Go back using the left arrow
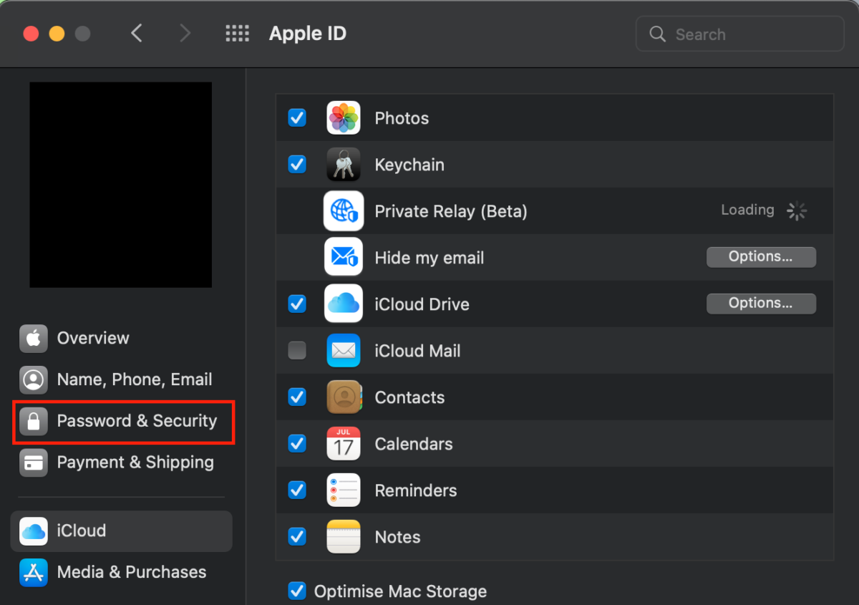Viewport: 859px width, 605px height. click(137, 34)
